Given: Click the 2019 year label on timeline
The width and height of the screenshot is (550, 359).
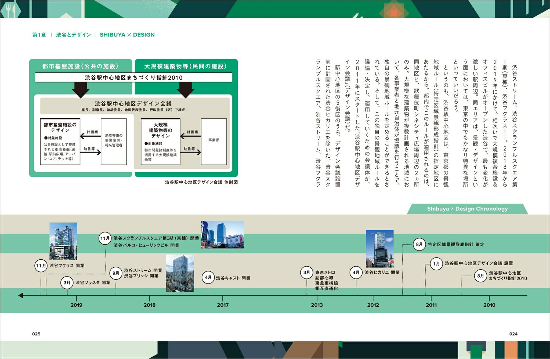Looking at the screenshot, I should 76,305.
